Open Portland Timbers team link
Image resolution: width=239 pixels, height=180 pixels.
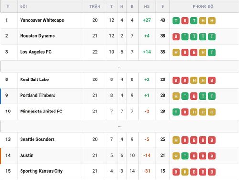tap(38, 95)
